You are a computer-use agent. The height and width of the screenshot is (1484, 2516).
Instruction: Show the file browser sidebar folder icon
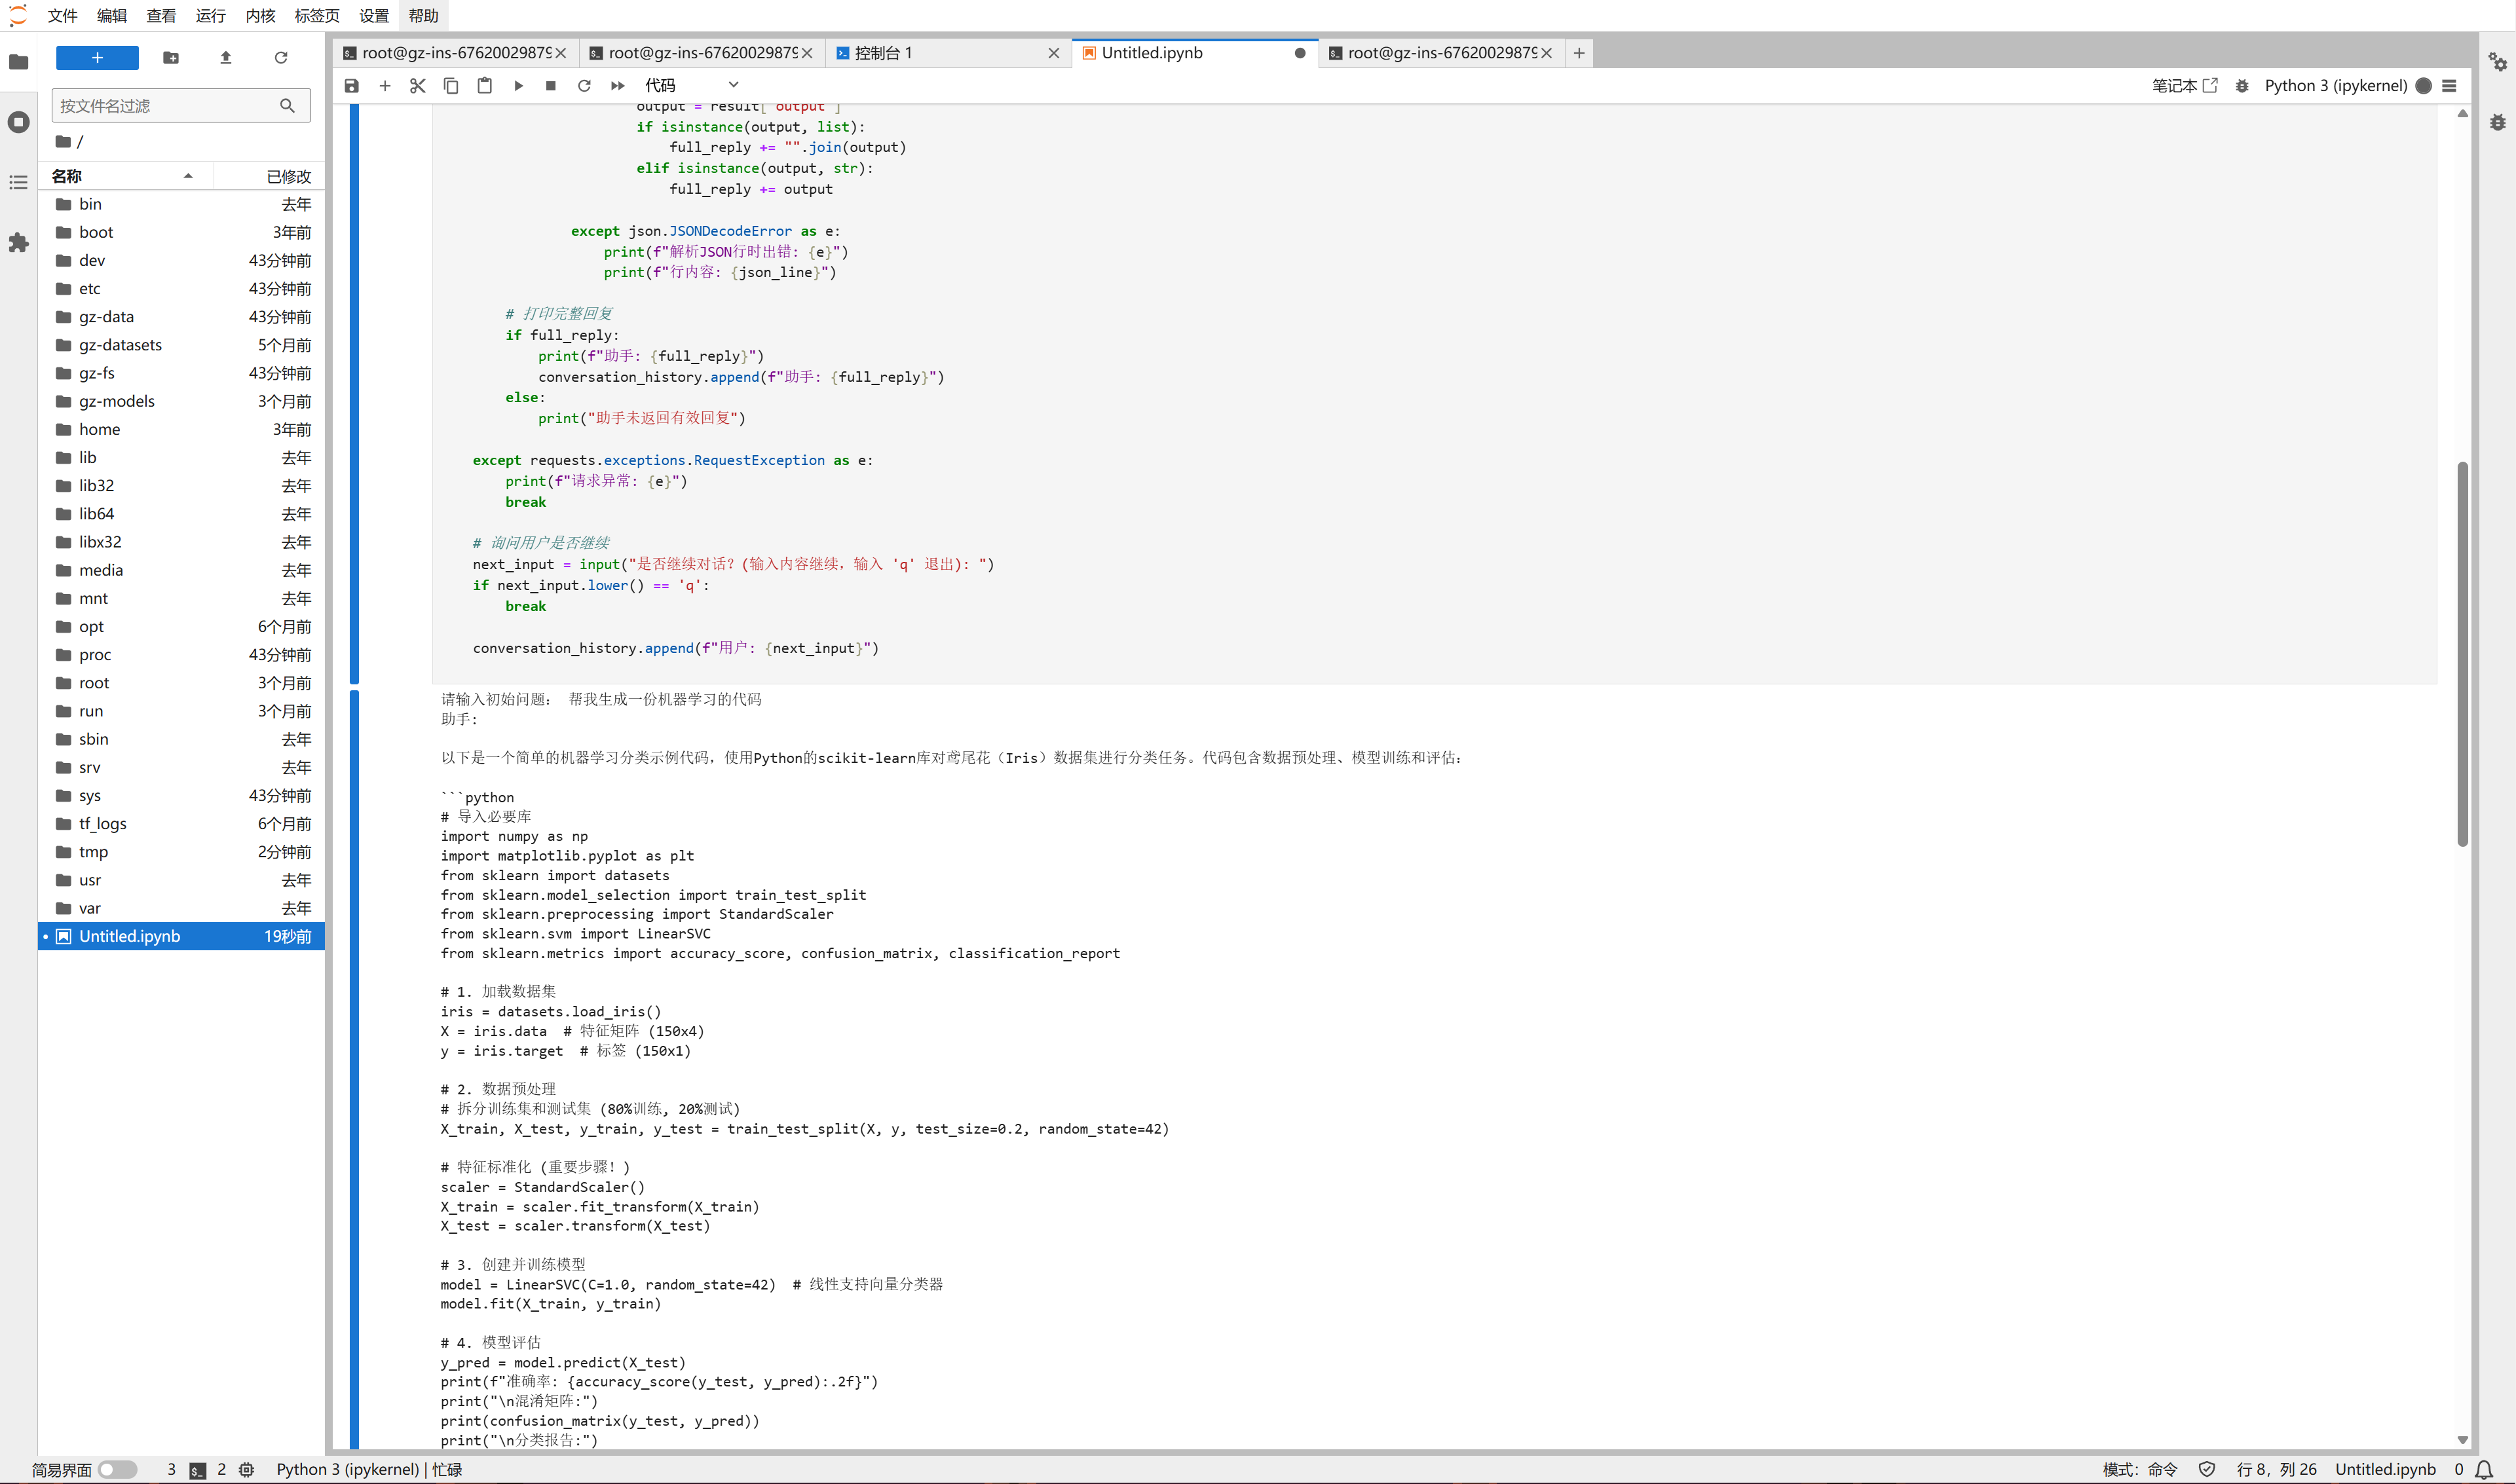pyautogui.click(x=18, y=62)
